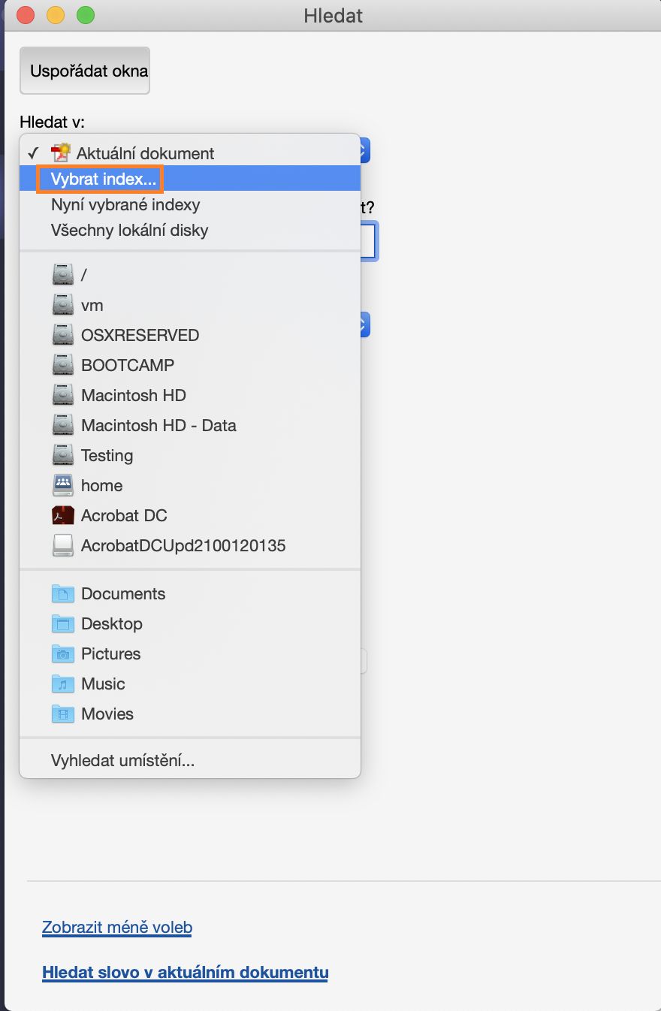The height and width of the screenshot is (1011, 661).
Task: Select Aktuální dokument option
Action: pyautogui.click(x=145, y=153)
